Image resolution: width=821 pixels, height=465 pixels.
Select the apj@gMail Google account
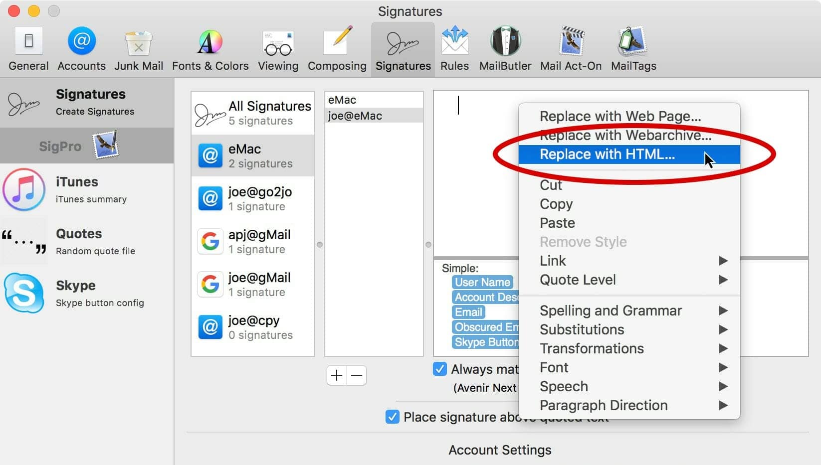253,241
